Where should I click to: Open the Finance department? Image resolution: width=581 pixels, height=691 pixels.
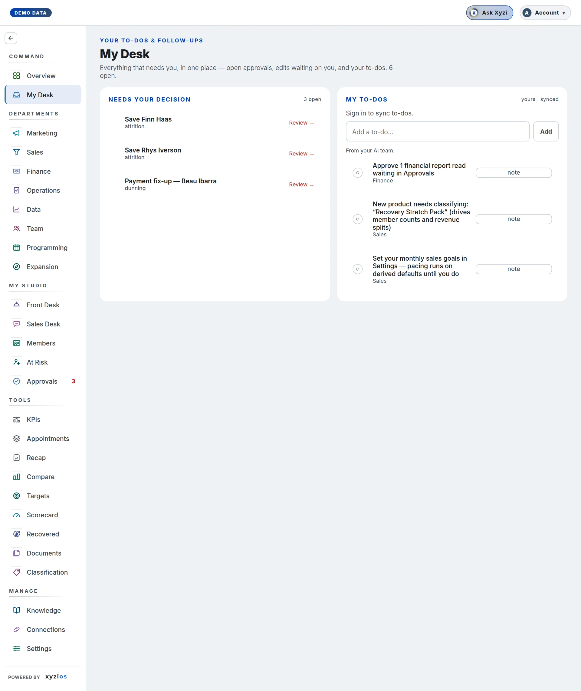tap(43, 172)
